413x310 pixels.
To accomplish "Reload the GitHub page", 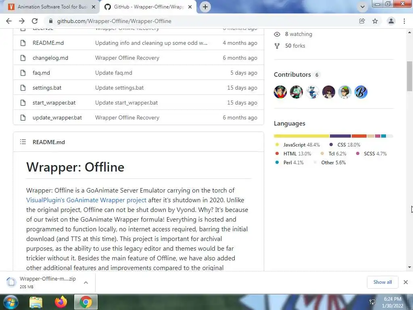I will (35, 21).
